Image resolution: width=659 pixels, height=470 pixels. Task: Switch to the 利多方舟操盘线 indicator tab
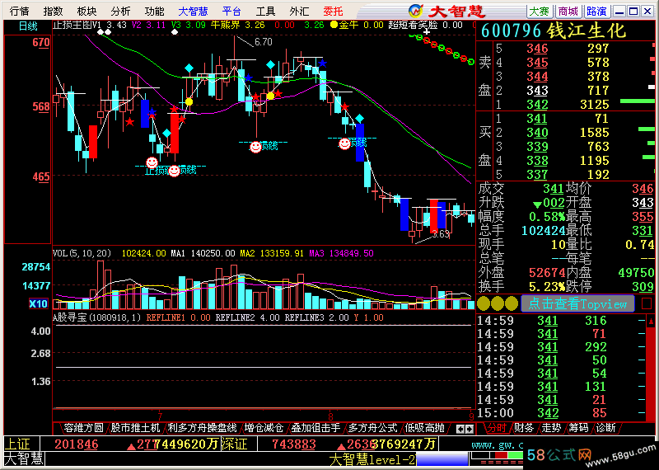pyautogui.click(x=202, y=428)
